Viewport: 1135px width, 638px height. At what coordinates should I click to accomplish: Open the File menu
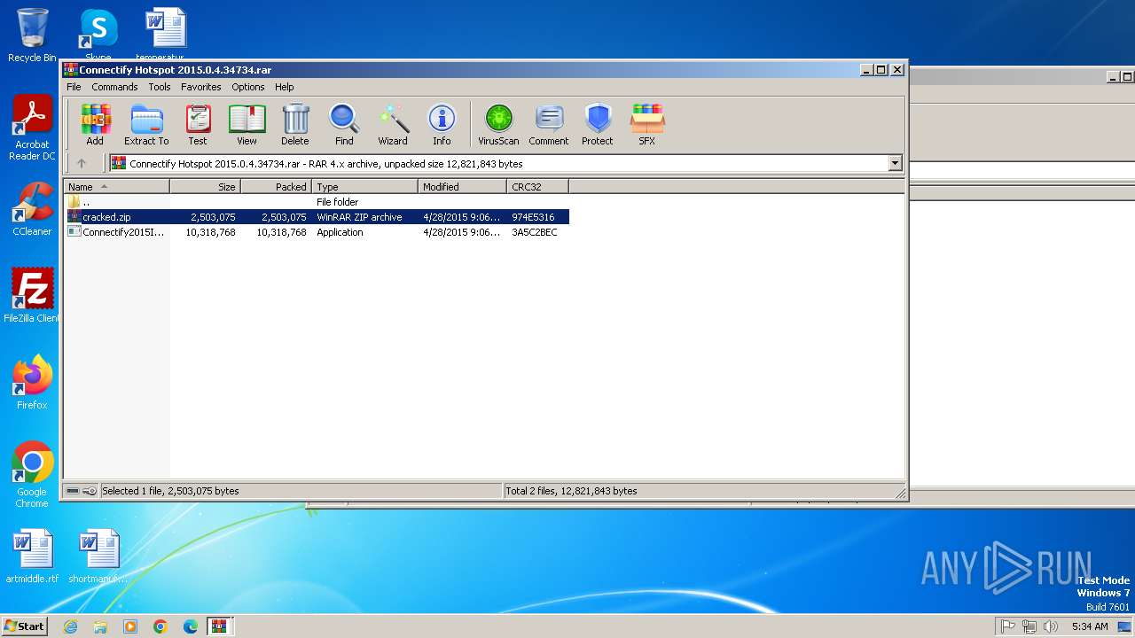click(x=74, y=87)
